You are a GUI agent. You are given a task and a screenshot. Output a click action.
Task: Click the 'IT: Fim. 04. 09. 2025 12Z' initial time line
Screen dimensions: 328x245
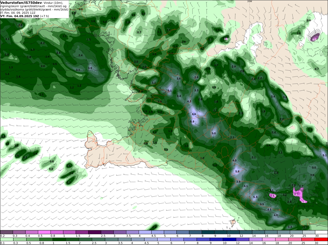point(18,13)
